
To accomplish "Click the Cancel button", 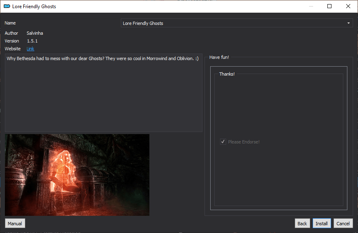I will [343, 224].
